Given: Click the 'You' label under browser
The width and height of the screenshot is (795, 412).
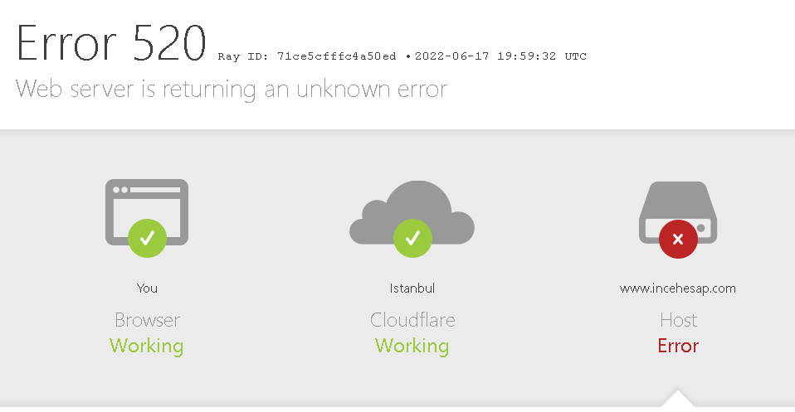Looking at the screenshot, I should [x=147, y=288].
